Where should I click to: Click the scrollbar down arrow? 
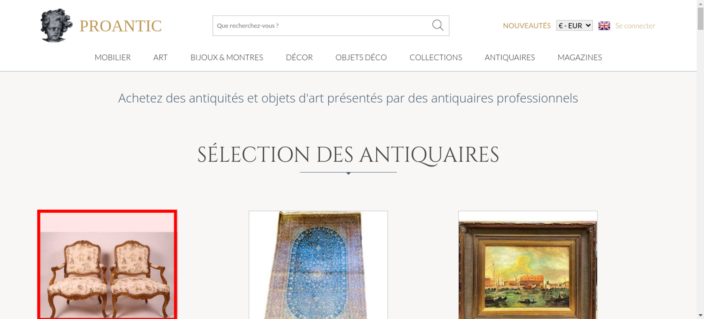700,315
